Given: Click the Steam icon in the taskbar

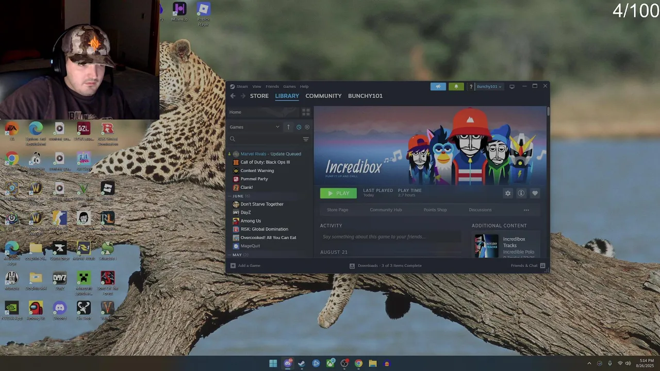Looking at the screenshot, I should pos(302,363).
